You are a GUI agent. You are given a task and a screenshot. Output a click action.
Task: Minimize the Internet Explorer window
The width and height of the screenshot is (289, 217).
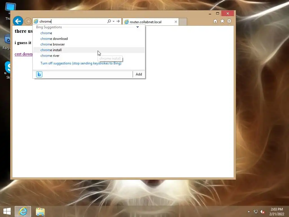(210, 14)
